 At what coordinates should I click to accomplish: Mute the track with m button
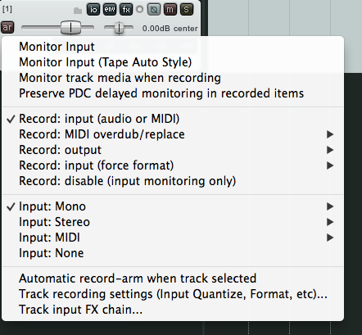(170, 10)
